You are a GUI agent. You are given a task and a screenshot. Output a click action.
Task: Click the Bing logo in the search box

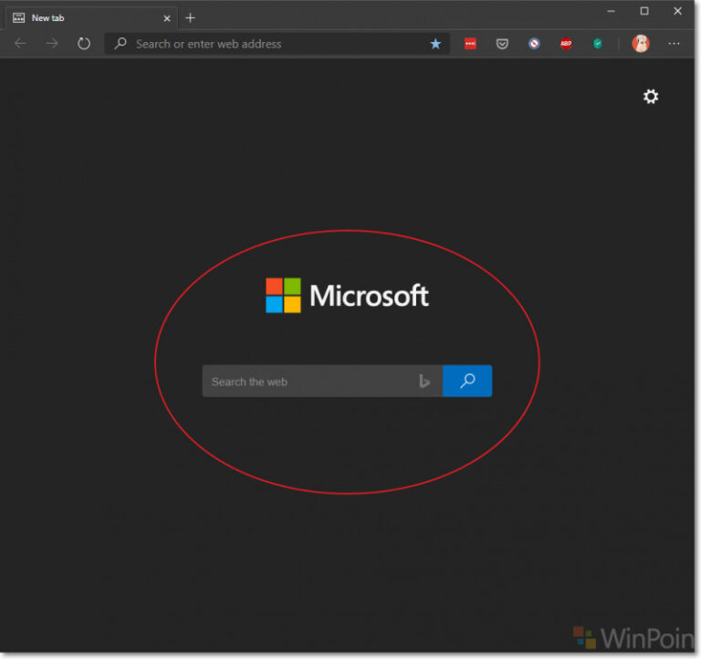click(424, 381)
